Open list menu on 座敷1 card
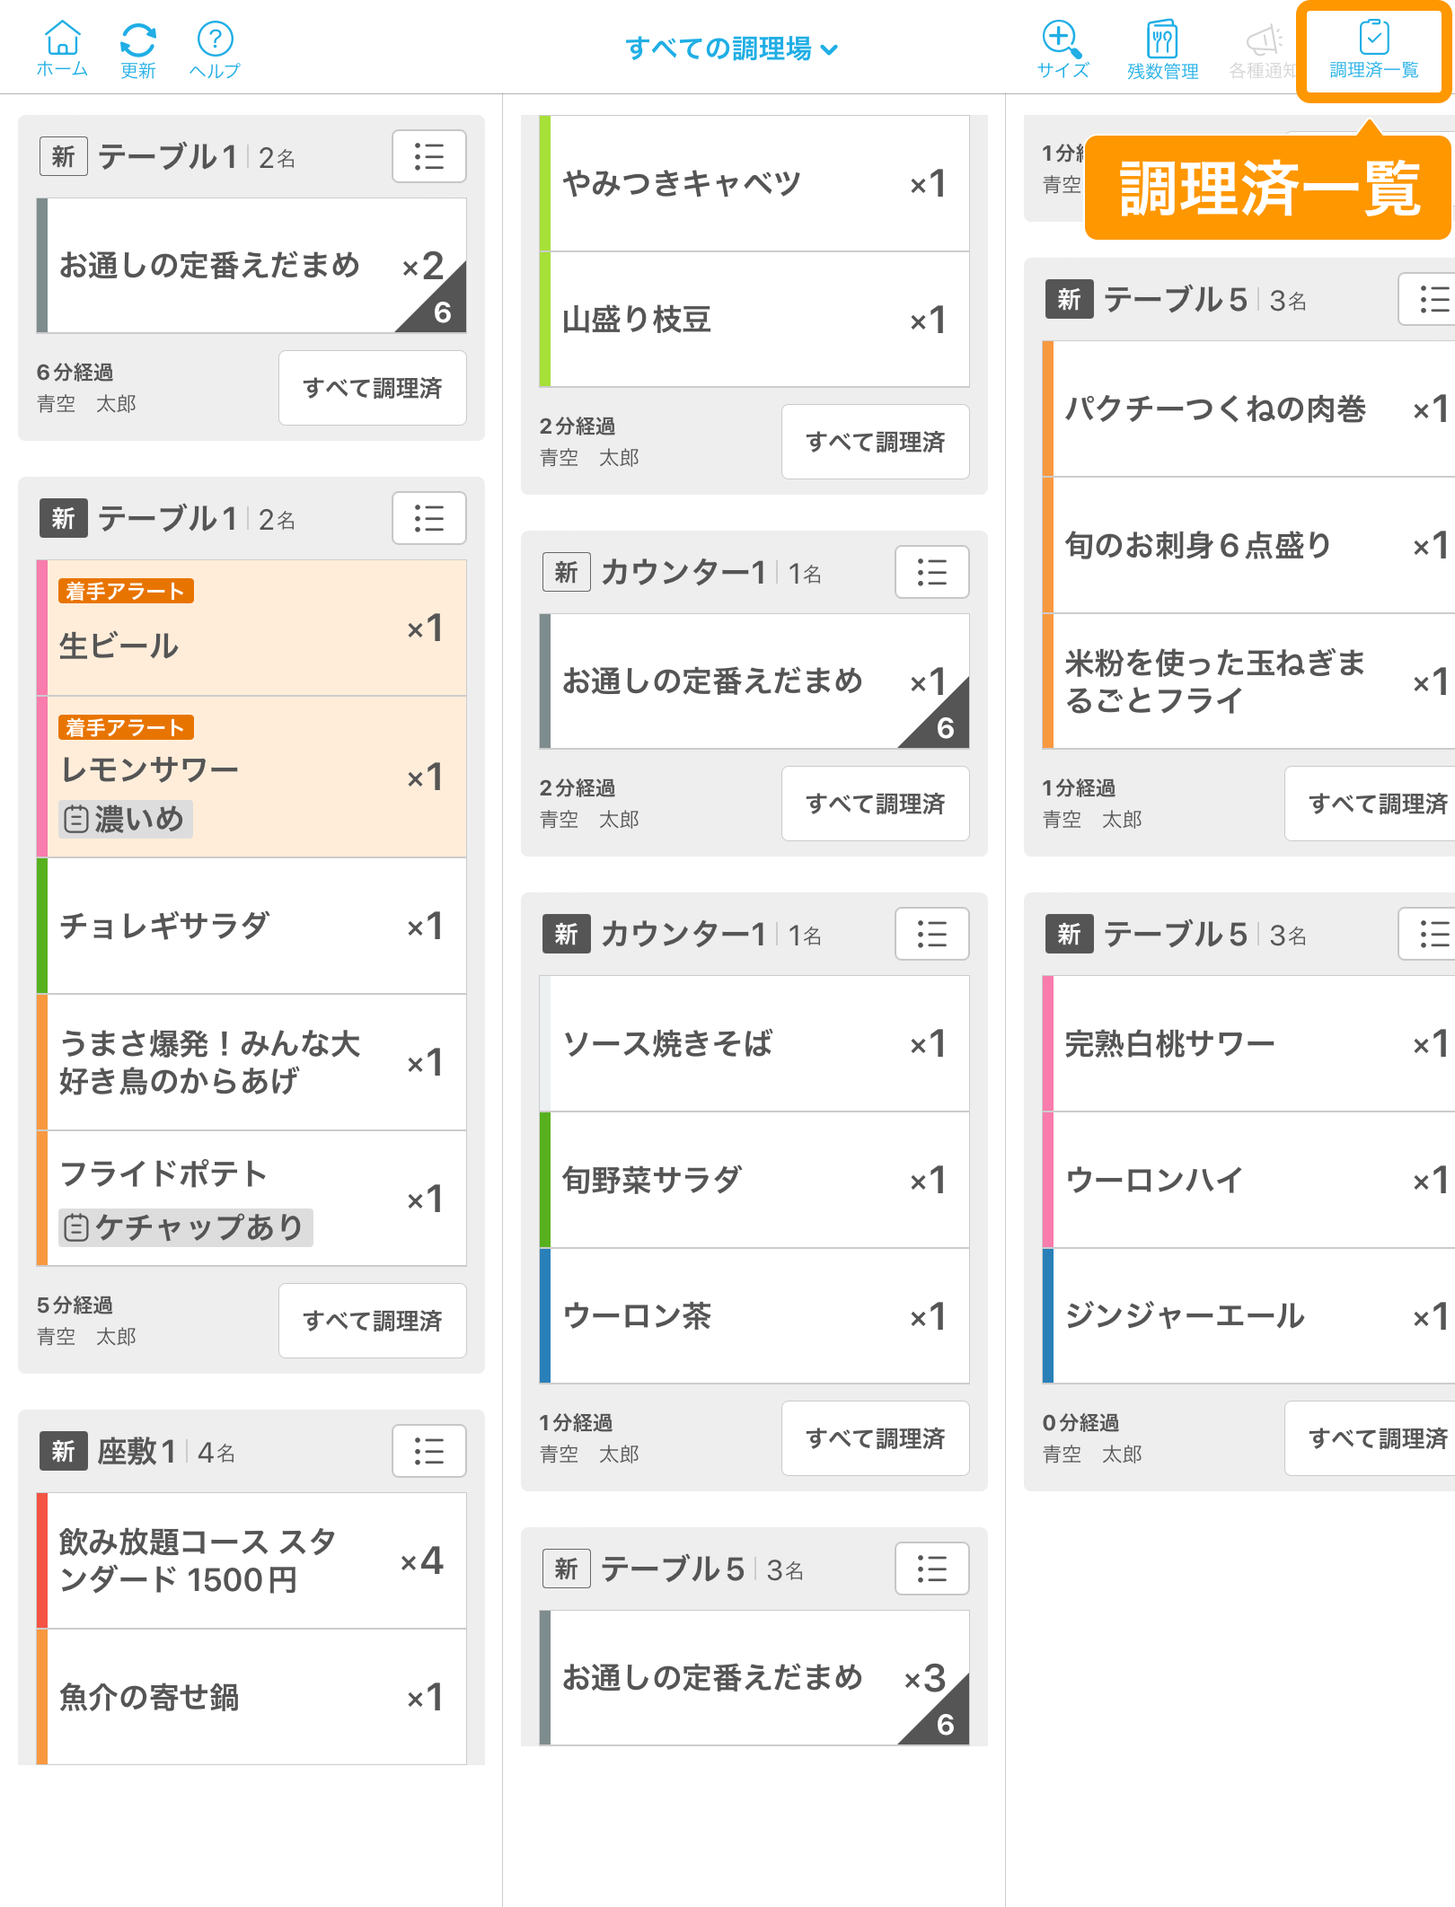The height and width of the screenshot is (1907, 1455). tap(429, 1451)
